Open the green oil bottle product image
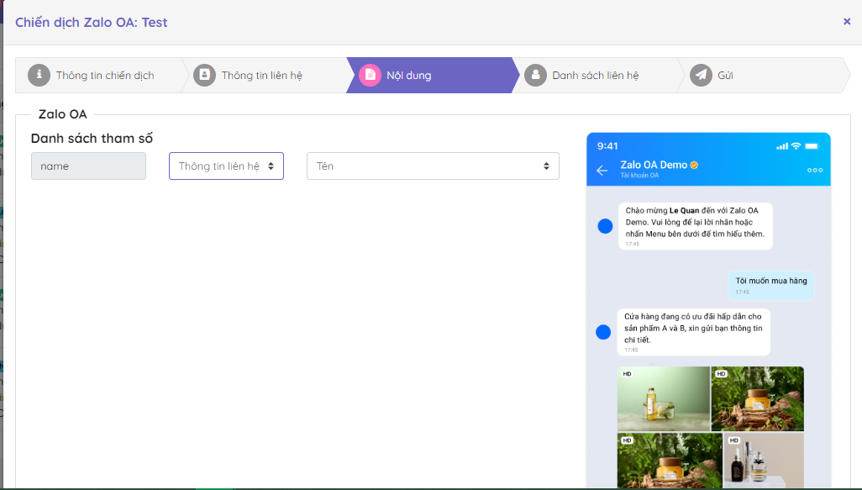 [664, 398]
